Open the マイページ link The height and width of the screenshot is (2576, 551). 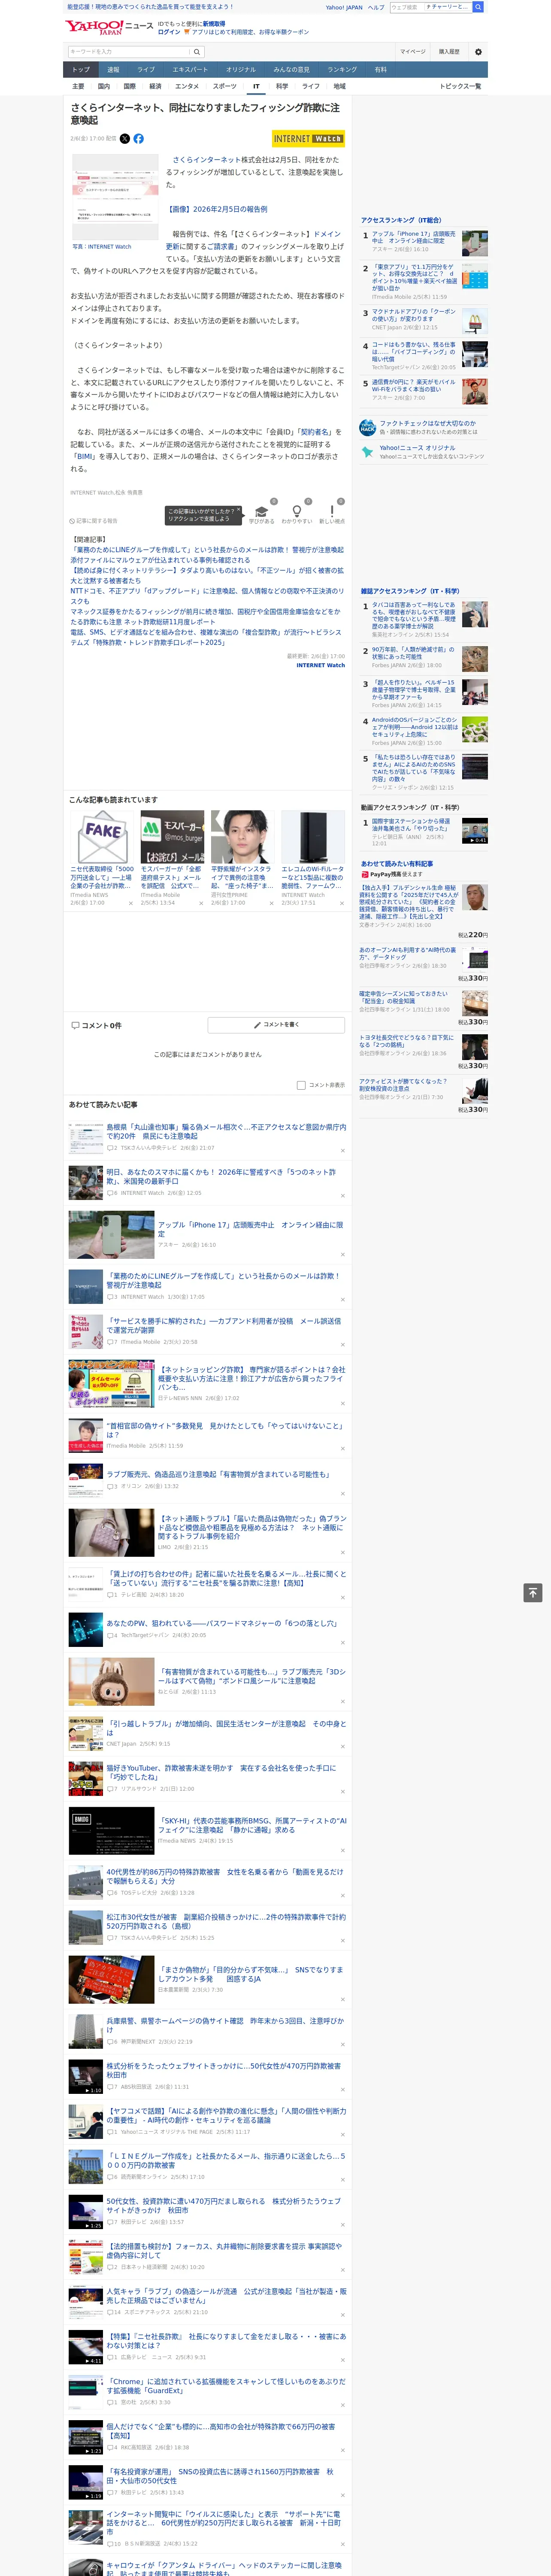pyautogui.click(x=412, y=51)
